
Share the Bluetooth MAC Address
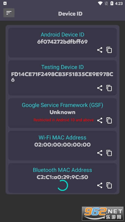click(100, 185)
